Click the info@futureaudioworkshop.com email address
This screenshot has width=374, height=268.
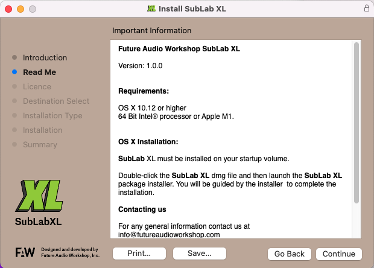[169, 234]
